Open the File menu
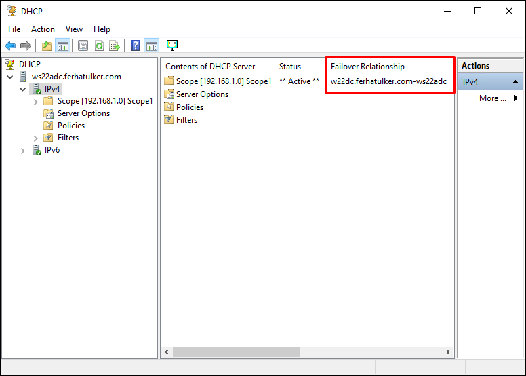 [14, 29]
